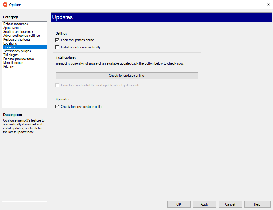Select Locations in category list

10,43
